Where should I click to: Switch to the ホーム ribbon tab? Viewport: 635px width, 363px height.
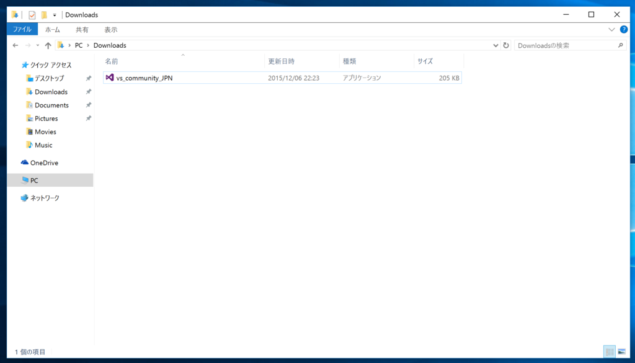click(x=52, y=29)
